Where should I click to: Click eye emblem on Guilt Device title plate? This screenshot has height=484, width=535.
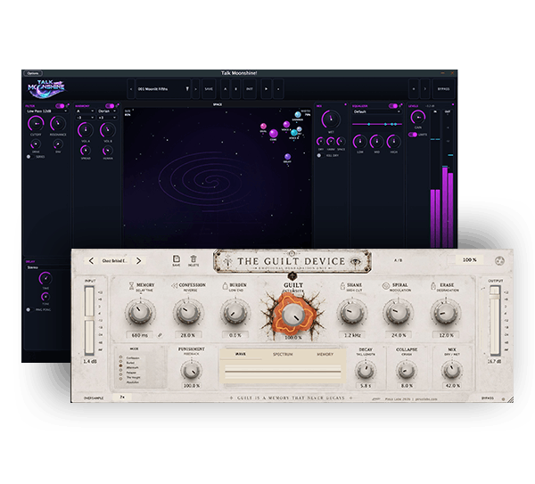356,262
